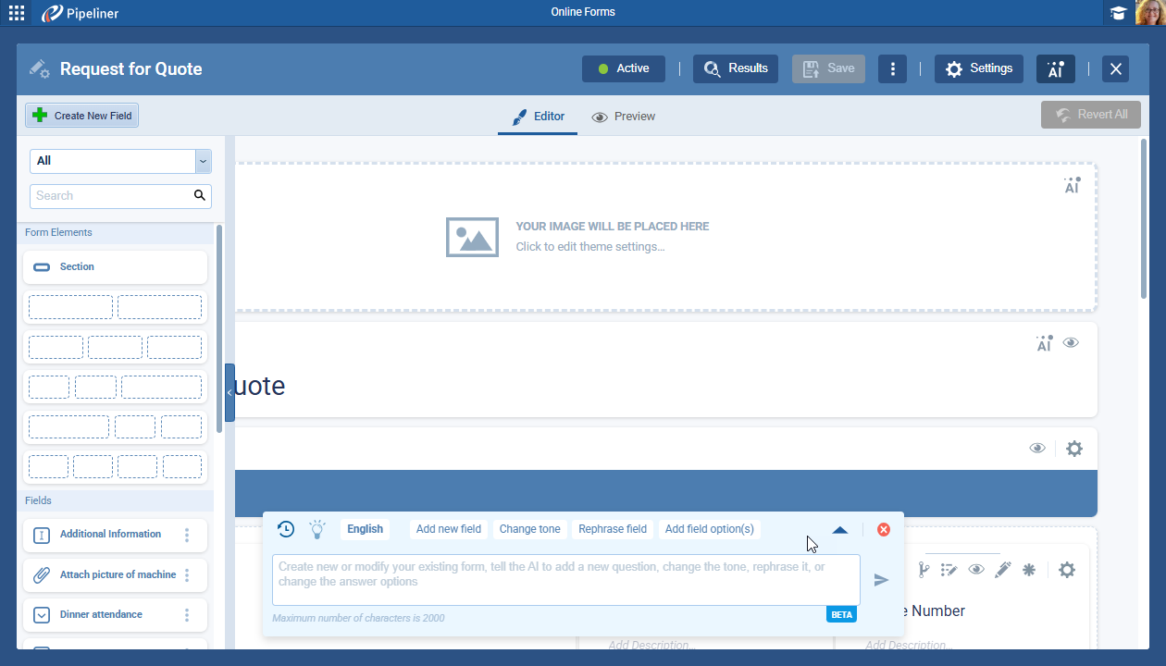The image size is (1166, 666).
Task: Collapse the AI prompt panel with up arrow
Action: 839,530
